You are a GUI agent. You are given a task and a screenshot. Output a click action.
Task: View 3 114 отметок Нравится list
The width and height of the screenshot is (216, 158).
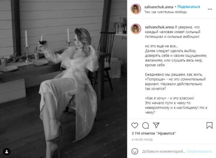click(154, 133)
